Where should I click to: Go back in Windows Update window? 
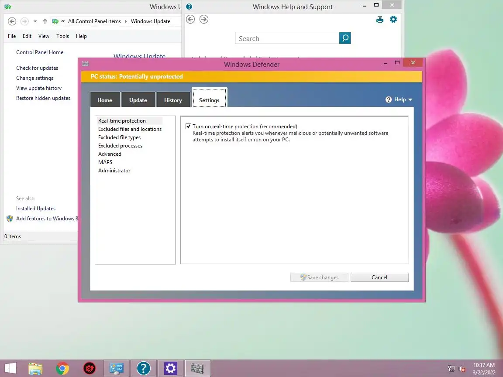point(12,21)
